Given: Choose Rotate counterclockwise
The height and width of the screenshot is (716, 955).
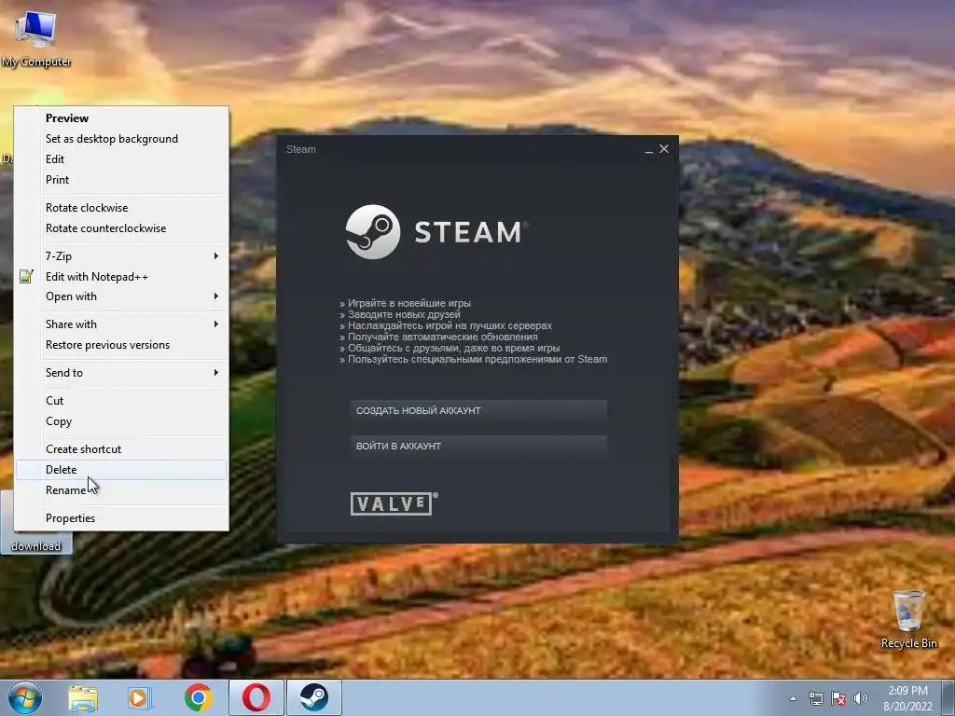Looking at the screenshot, I should (121, 228).
